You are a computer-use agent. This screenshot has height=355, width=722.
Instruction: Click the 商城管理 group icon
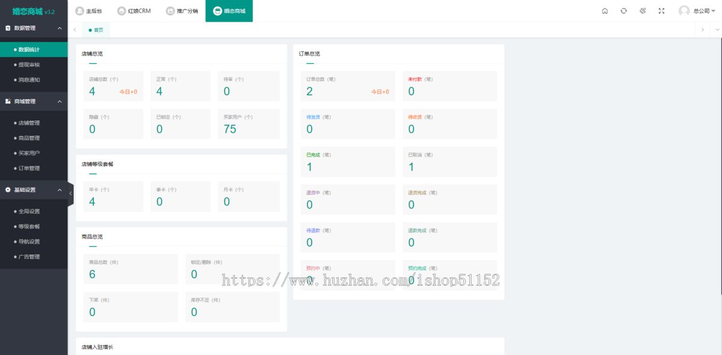point(8,102)
